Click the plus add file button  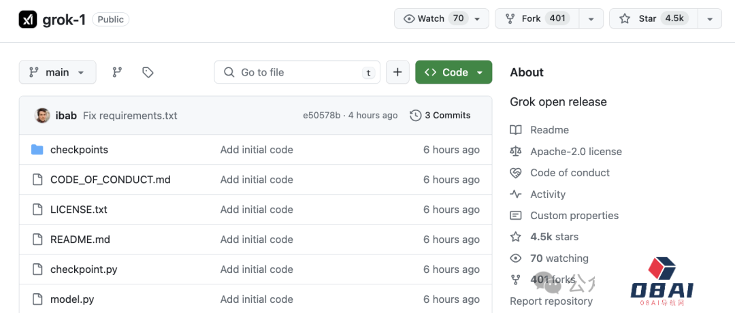click(398, 72)
